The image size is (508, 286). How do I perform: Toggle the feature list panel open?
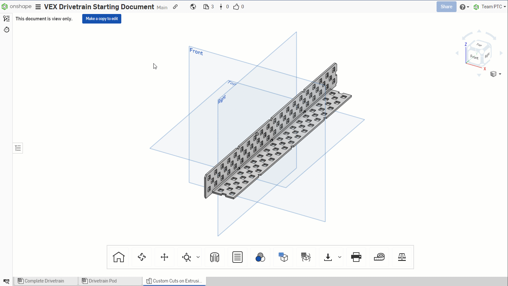click(18, 148)
